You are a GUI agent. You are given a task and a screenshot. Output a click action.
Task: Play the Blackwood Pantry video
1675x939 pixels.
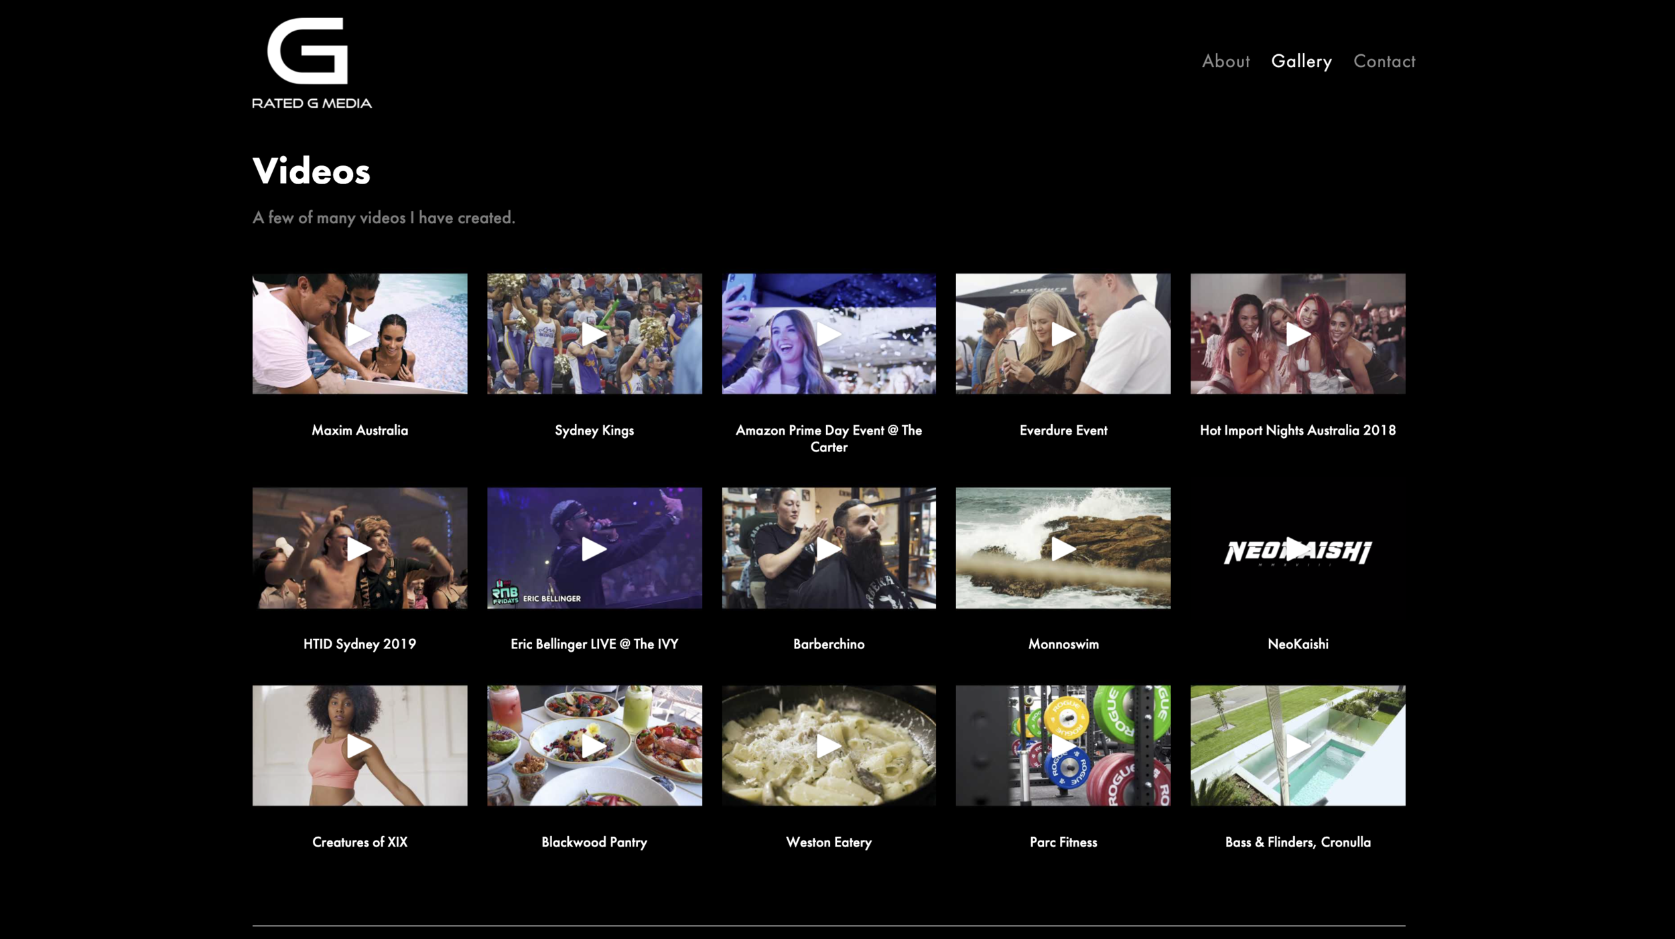[x=594, y=745]
